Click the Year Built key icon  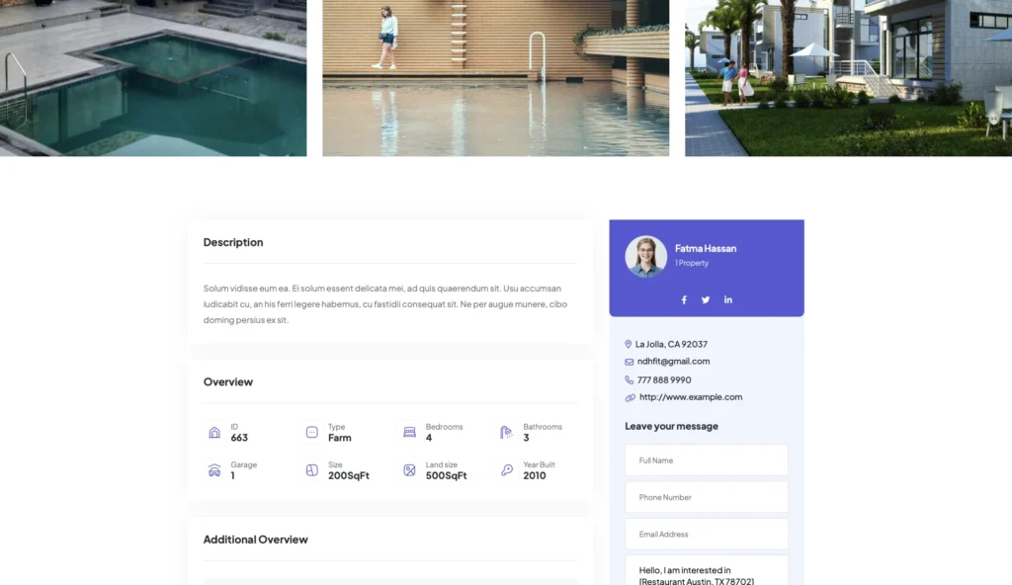(506, 470)
